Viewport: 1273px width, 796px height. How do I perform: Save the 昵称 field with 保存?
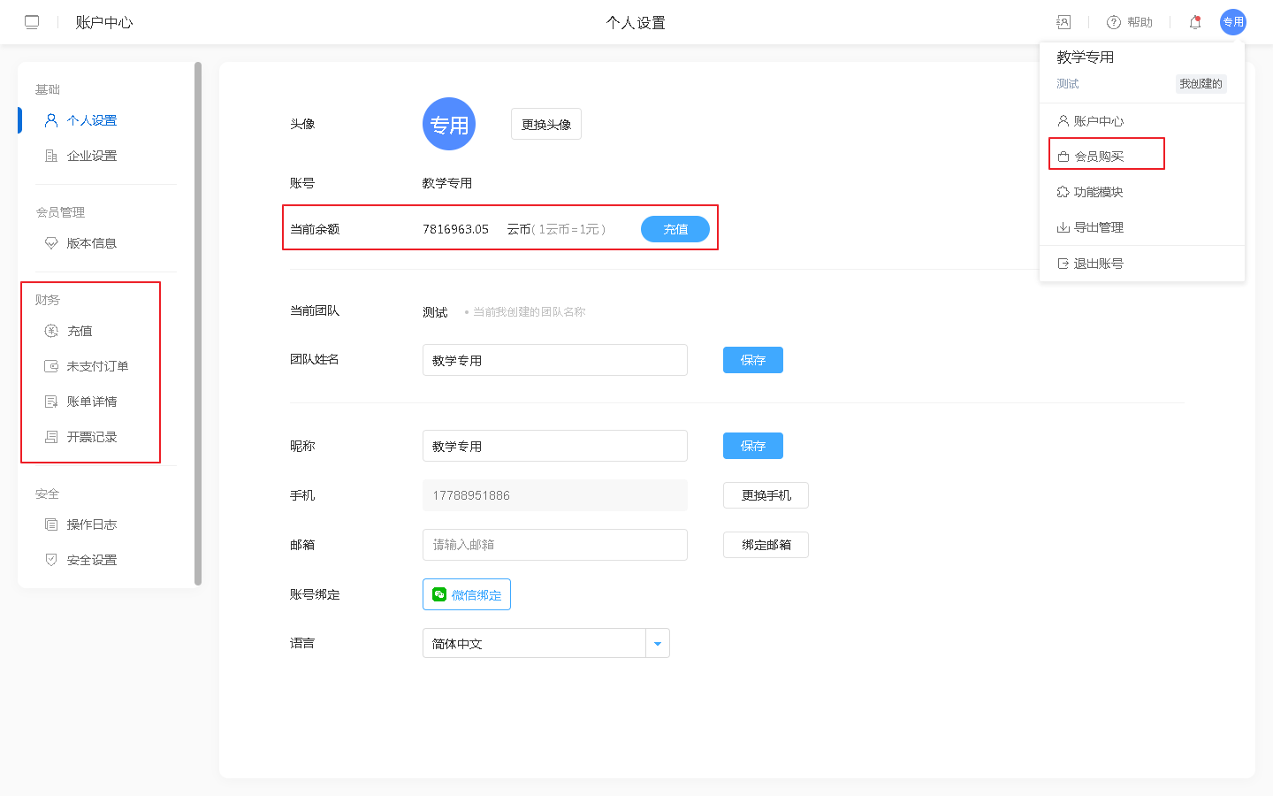pyautogui.click(x=752, y=446)
